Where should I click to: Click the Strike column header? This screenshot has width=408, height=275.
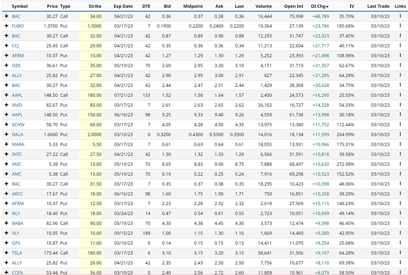95,7
